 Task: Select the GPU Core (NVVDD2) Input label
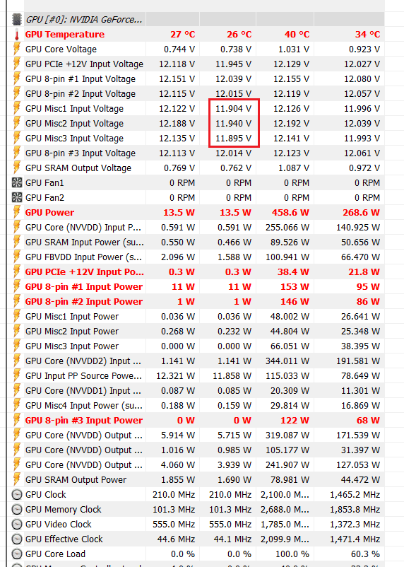(x=83, y=361)
